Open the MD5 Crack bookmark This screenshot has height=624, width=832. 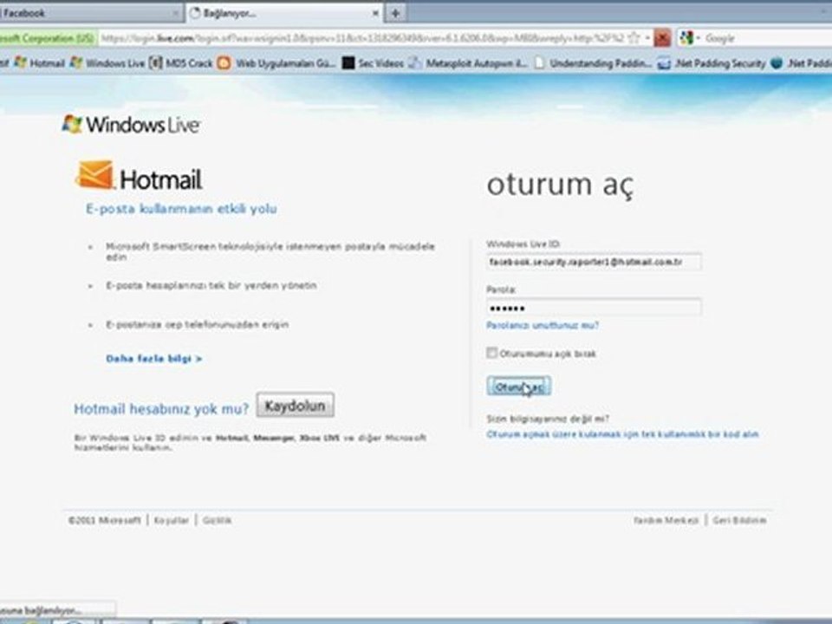(x=181, y=63)
